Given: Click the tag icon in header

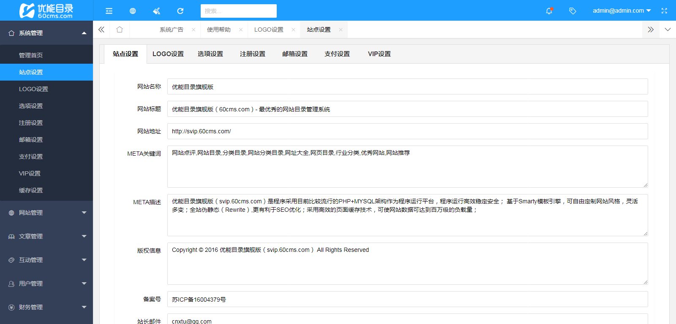Looking at the screenshot, I should [572, 11].
